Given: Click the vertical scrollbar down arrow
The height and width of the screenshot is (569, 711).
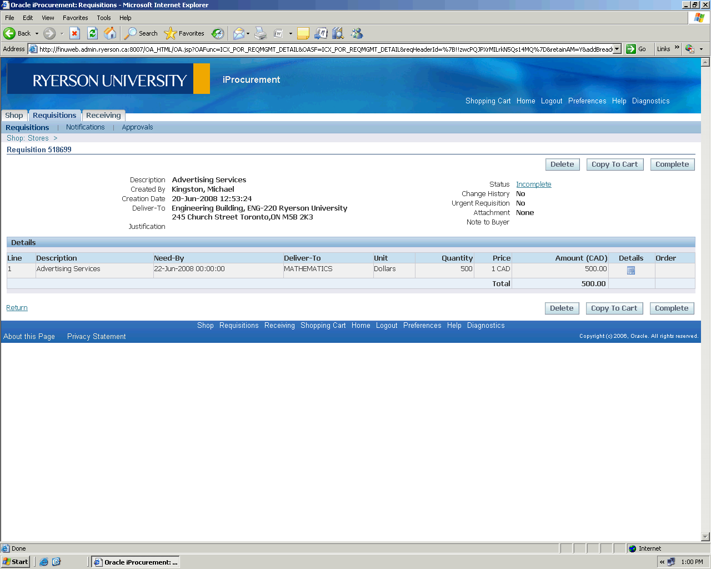Looking at the screenshot, I should [x=705, y=537].
